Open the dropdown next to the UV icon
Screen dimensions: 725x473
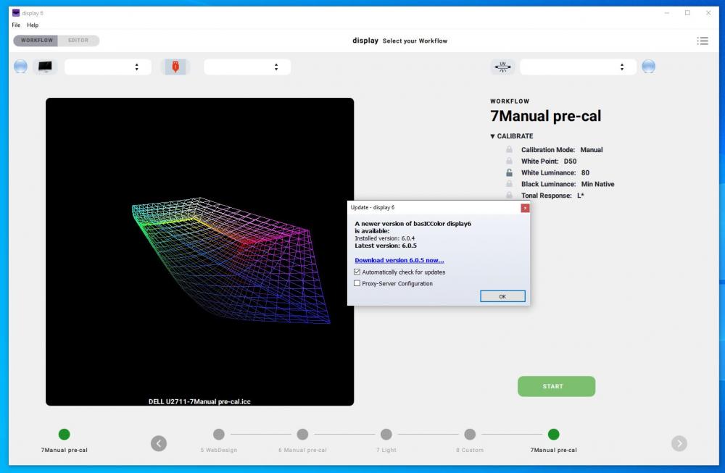(578, 67)
